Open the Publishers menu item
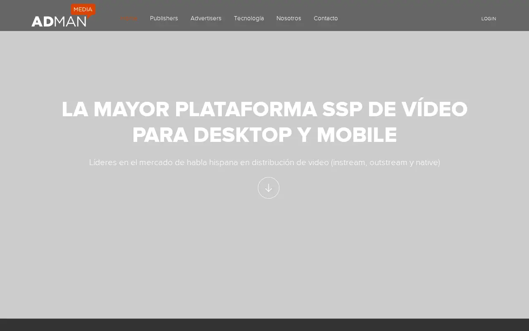 pyautogui.click(x=164, y=18)
